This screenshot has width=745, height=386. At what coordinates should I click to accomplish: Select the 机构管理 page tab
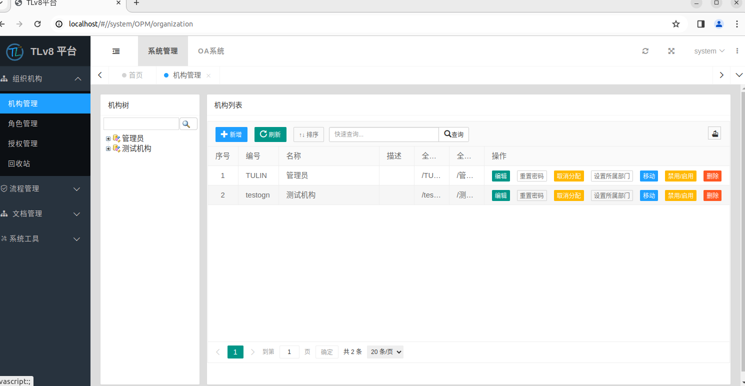(x=187, y=75)
